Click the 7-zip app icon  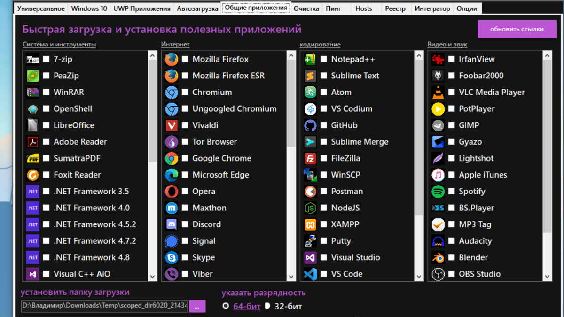(33, 59)
